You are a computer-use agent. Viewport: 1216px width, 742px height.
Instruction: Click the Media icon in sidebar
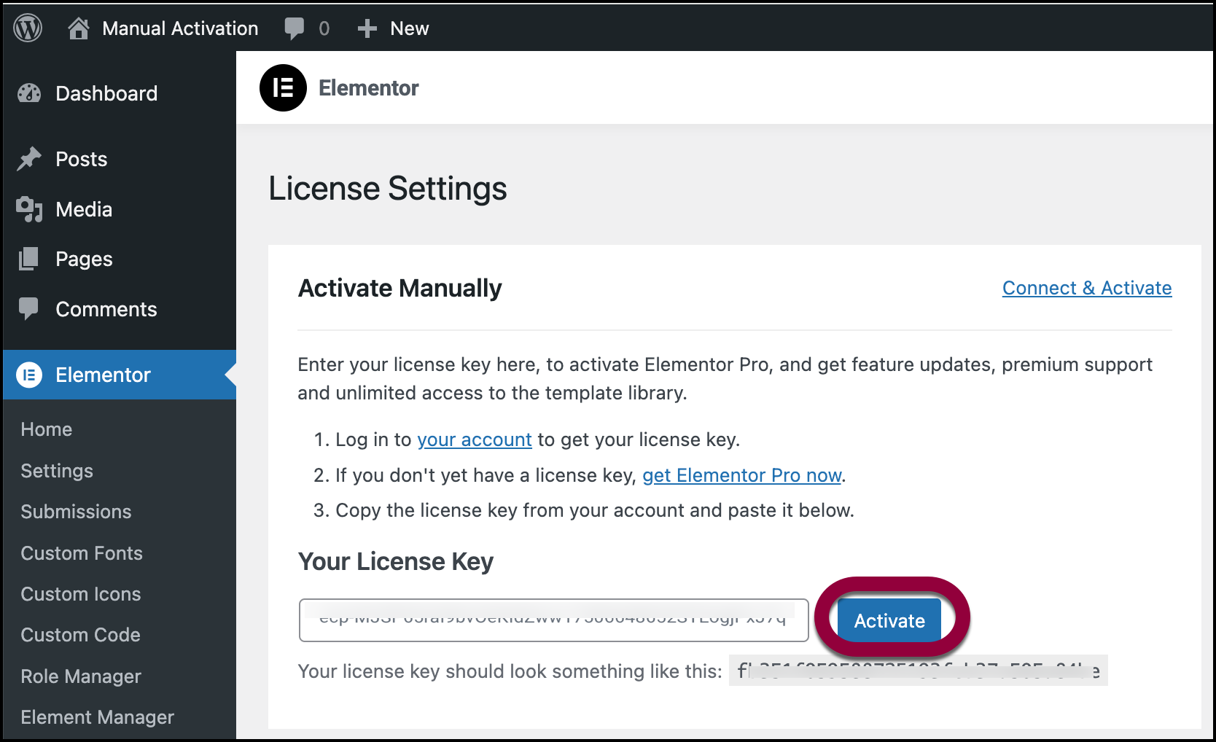[29, 209]
